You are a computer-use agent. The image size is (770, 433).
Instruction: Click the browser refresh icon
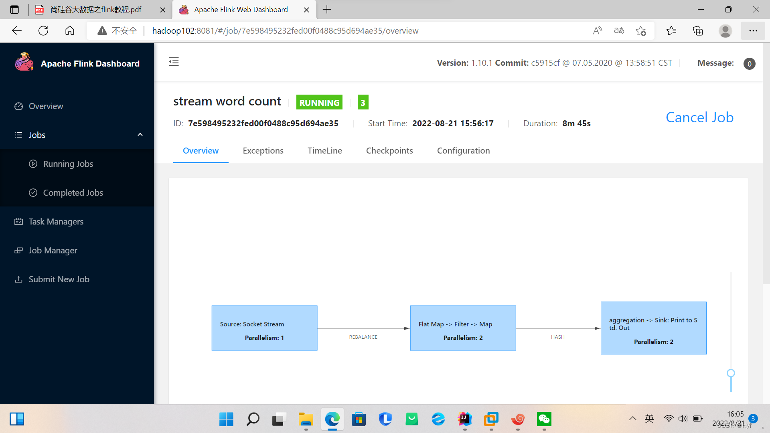click(x=43, y=31)
